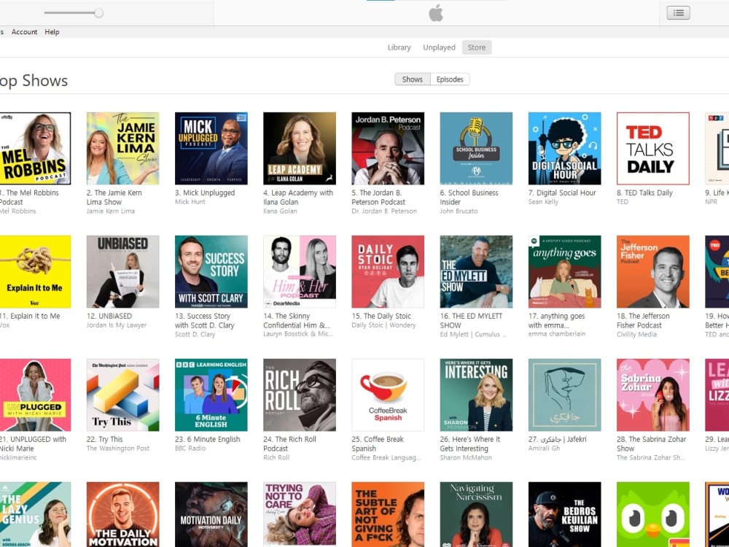Open the Rich Roll Podcast cover
This screenshot has height=547, width=729.
pos(300,395)
